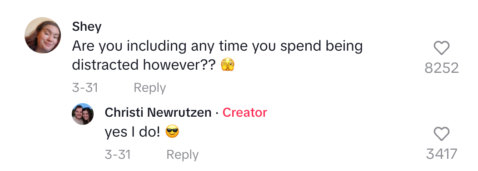This screenshot has height=171, width=478.
Task: Reply to Christi Newrutzen's comment
Action: point(182,155)
